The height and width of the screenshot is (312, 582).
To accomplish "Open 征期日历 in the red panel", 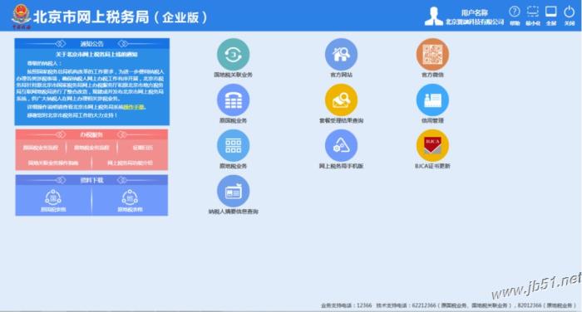I will [142, 148].
